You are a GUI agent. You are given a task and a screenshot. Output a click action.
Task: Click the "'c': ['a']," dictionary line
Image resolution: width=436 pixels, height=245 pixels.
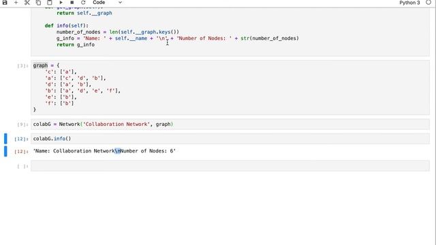[x=61, y=71]
